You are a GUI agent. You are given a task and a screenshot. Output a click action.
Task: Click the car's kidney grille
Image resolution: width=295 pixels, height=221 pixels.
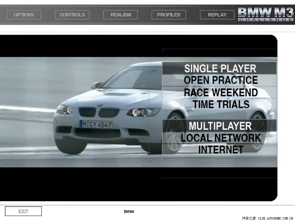tap(99, 112)
